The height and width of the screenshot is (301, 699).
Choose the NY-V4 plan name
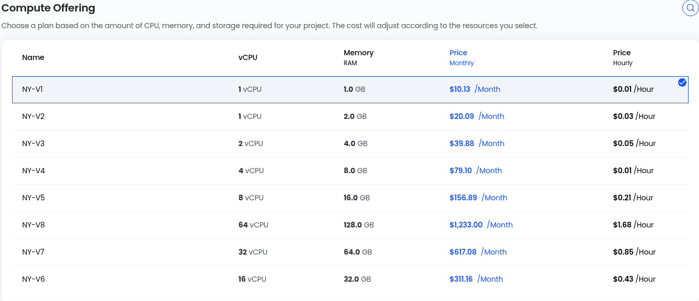coord(33,171)
